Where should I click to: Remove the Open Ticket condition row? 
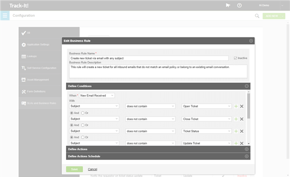tap(242, 106)
